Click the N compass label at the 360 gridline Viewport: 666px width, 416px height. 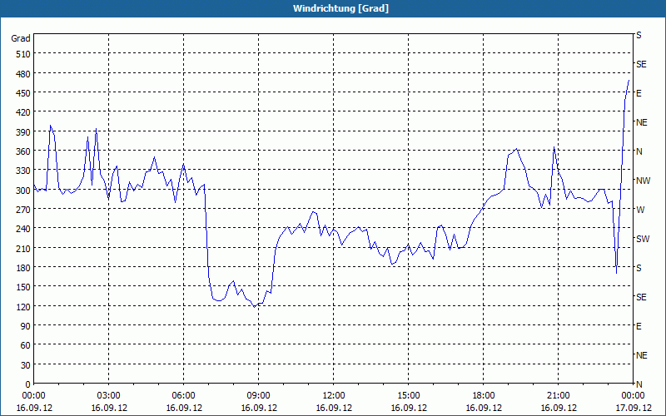click(x=639, y=151)
